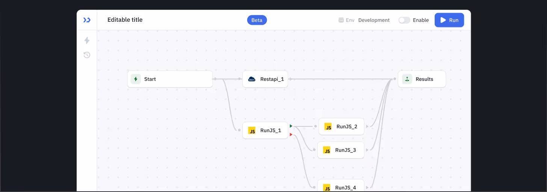Click the output handle of RunJS_2
Viewport: 547px width, 192px height.
[x=367, y=127]
